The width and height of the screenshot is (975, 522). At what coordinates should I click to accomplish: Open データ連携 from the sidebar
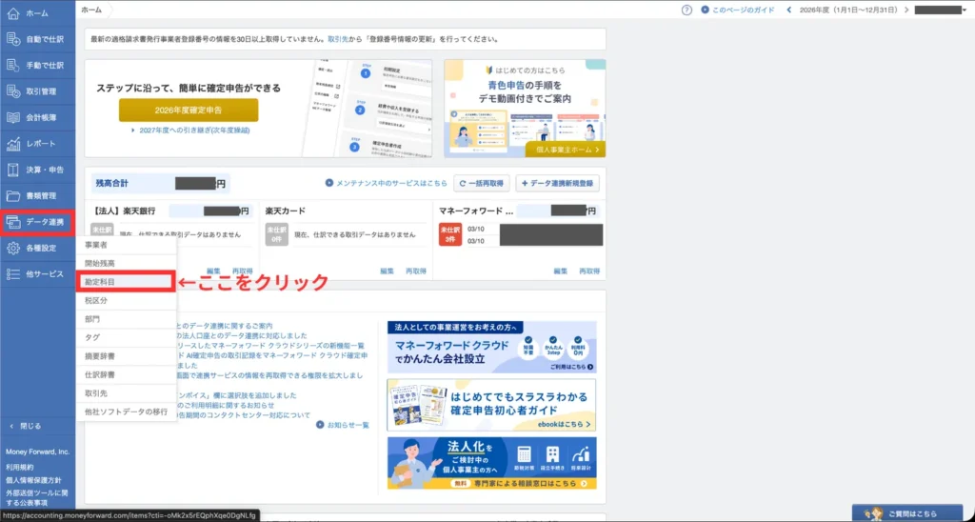point(37,222)
